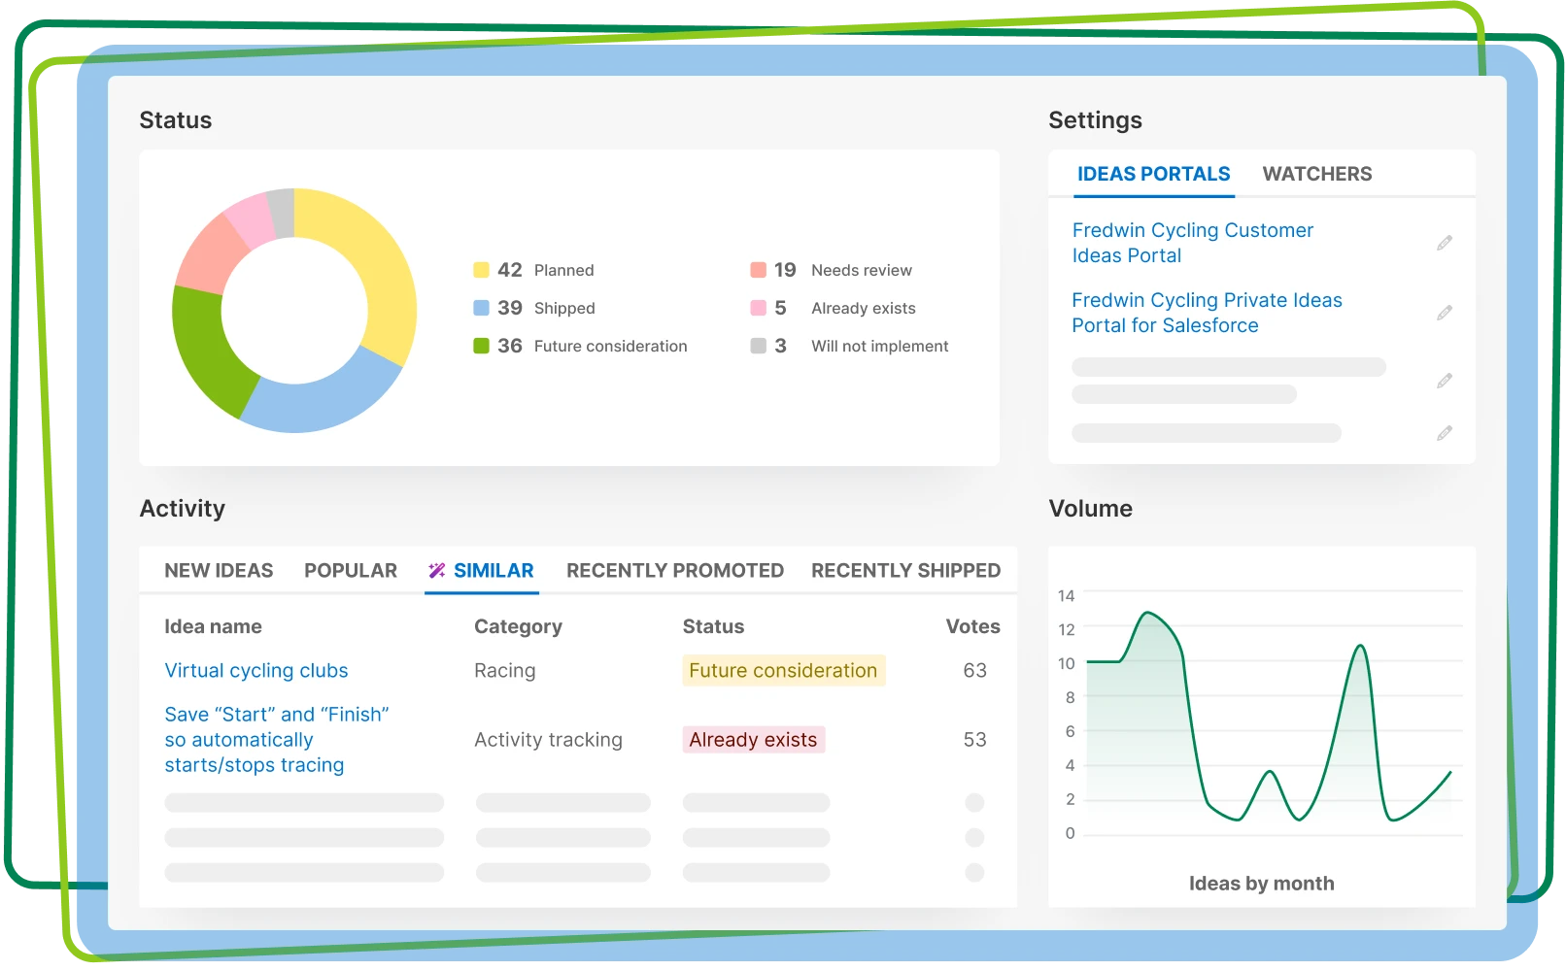Click the green Future consideration legend square

pyautogui.click(x=479, y=346)
